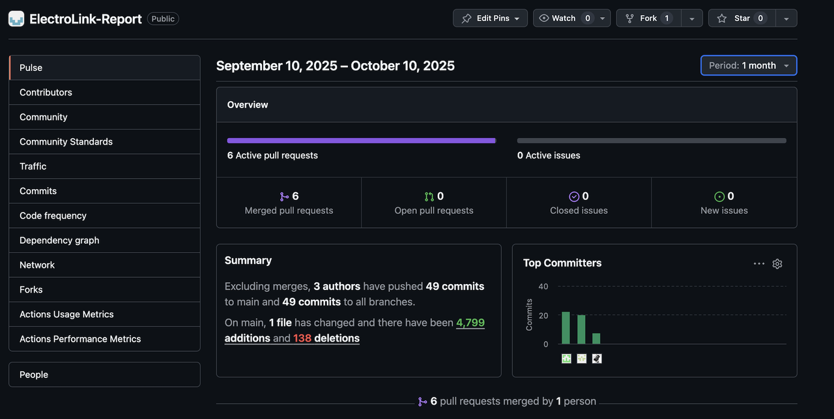The height and width of the screenshot is (419, 834).
Task: Select Code frequency in the sidebar
Action: [x=104, y=216]
